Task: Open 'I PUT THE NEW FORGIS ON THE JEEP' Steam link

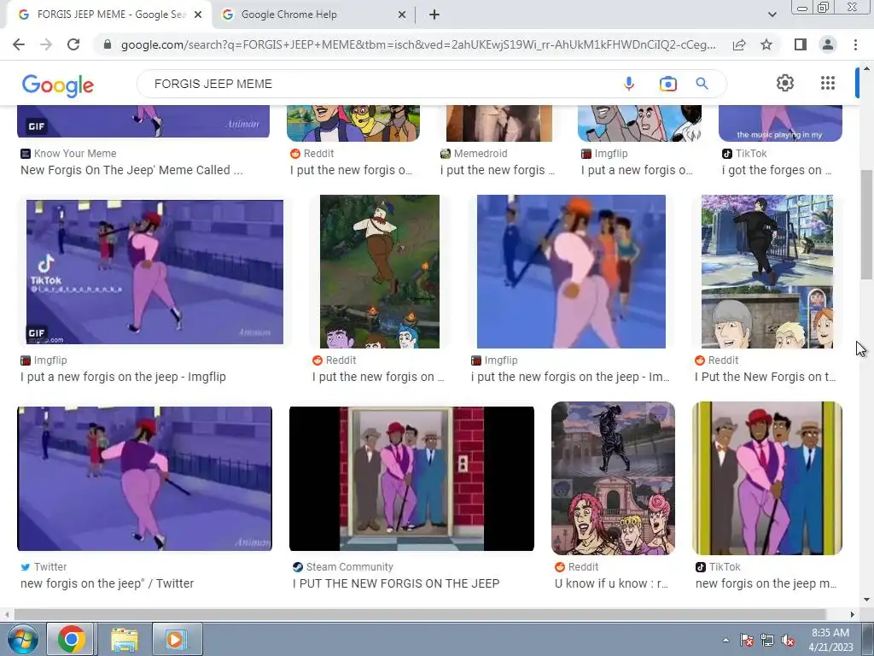Action: tap(396, 583)
